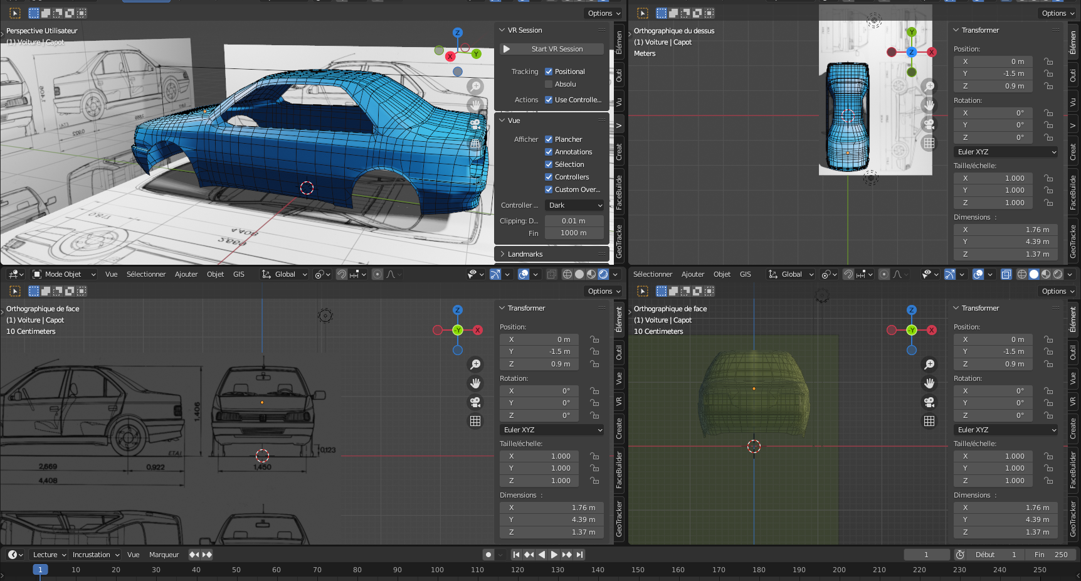Toggle auto keying record button in timeline
Viewport: 1081px width, 581px height.
click(488, 555)
